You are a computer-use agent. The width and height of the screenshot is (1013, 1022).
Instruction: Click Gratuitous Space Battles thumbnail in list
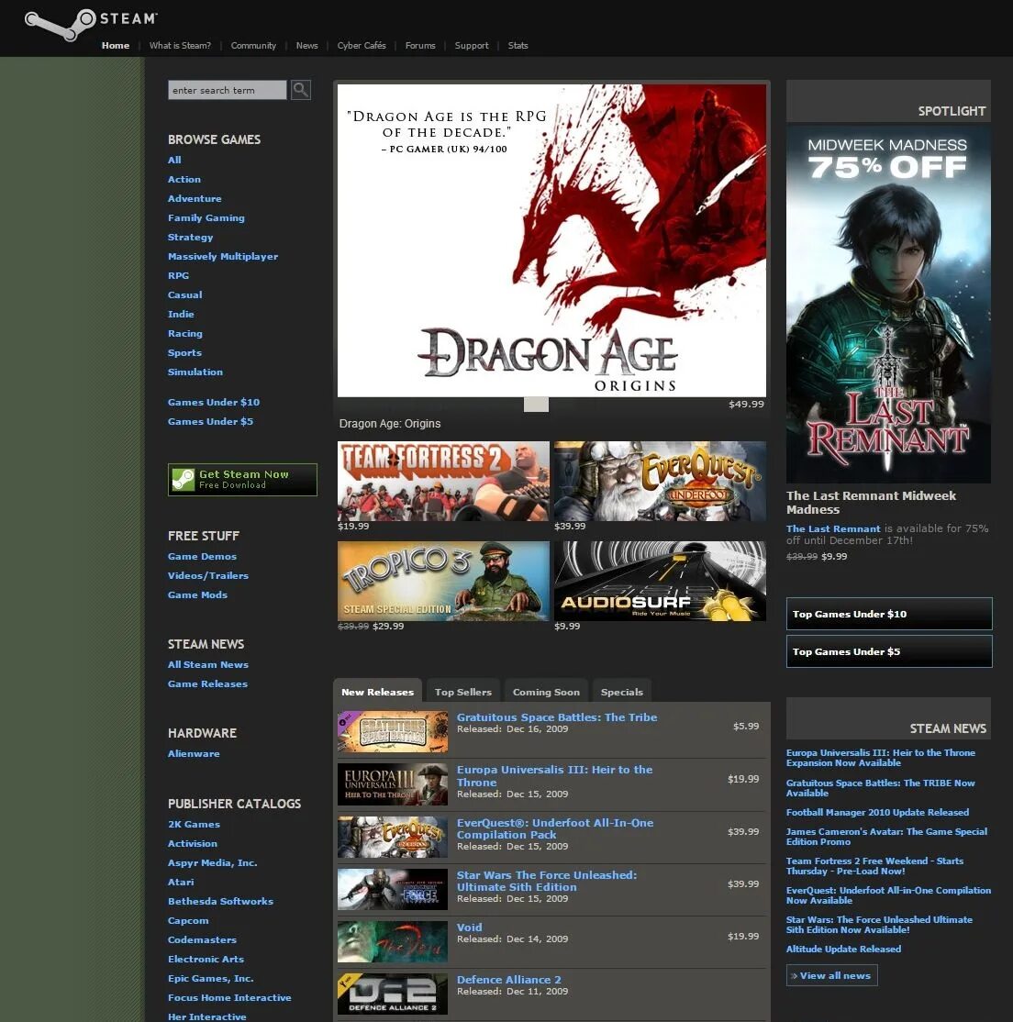point(393,731)
